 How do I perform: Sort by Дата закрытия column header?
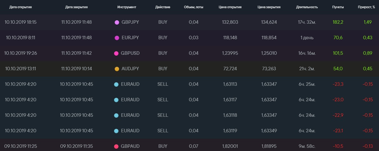click(x=76, y=7)
